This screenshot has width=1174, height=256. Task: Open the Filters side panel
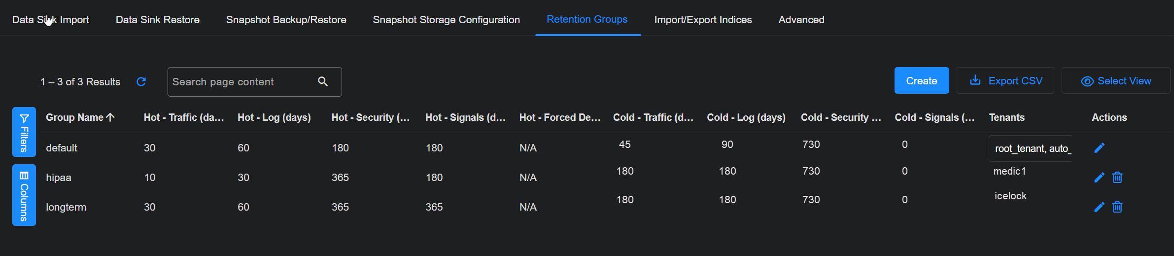(24, 132)
